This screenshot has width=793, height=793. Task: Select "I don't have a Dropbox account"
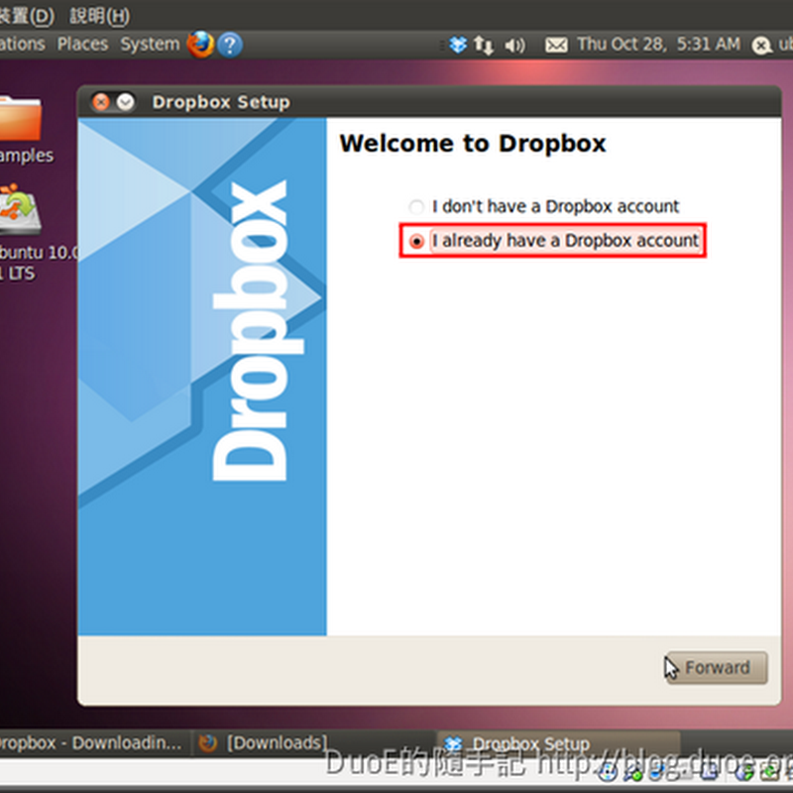544,206
